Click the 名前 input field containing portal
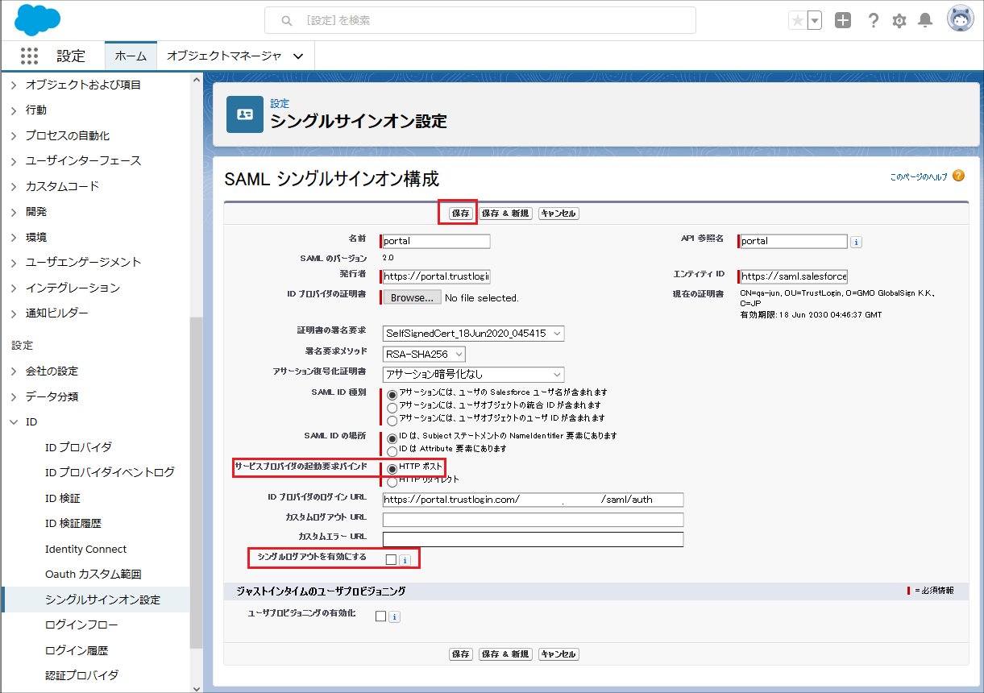The width and height of the screenshot is (984, 693). tap(436, 241)
